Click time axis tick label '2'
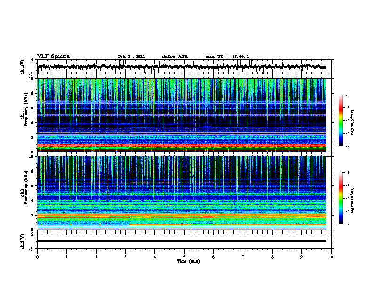The image size is (373, 288). click(x=96, y=257)
